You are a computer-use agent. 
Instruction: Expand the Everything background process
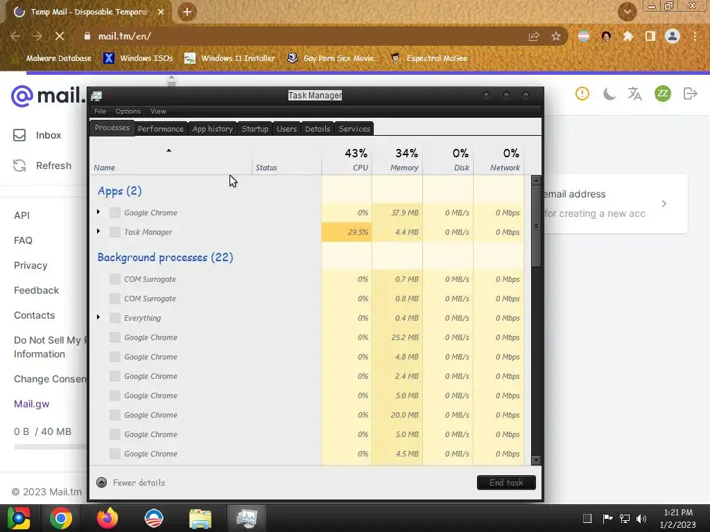click(x=98, y=317)
